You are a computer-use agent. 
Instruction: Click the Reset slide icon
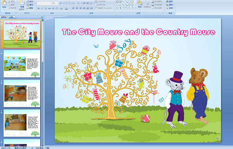pos(29,5)
